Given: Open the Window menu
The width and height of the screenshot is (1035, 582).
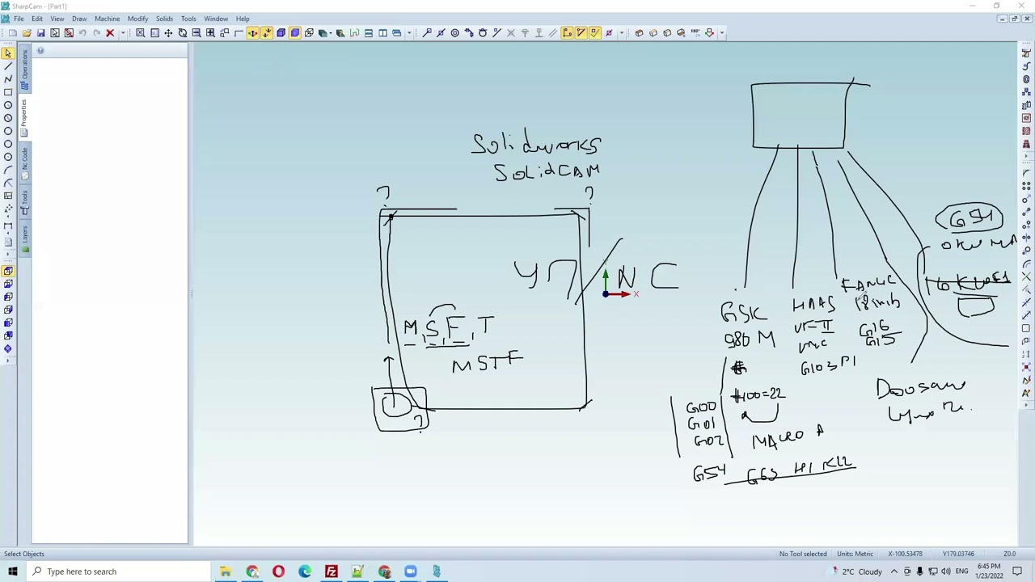Looking at the screenshot, I should click(216, 19).
